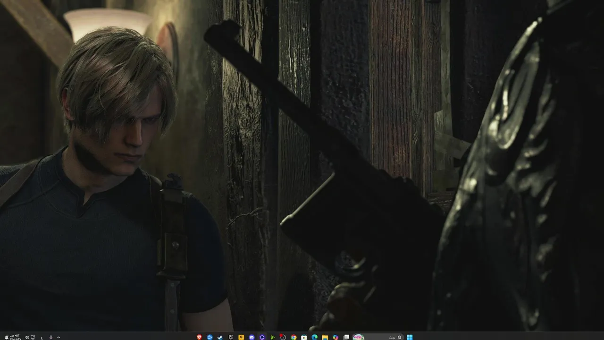The height and width of the screenshot is (340, 604).
Task: Open File Explorer folder icon
Action: pyautogui.click(x=325, y=337)
